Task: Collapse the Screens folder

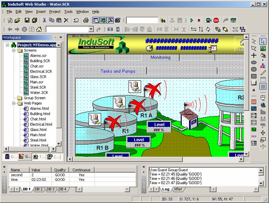Action: 14,50
